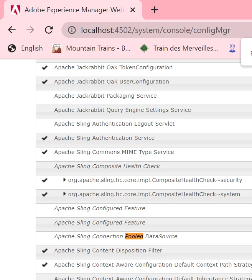The height and width of the screenshot is (280, 252).
Task: Click checkmark beside Oak UserConfiguration
Action: point(44,82)
